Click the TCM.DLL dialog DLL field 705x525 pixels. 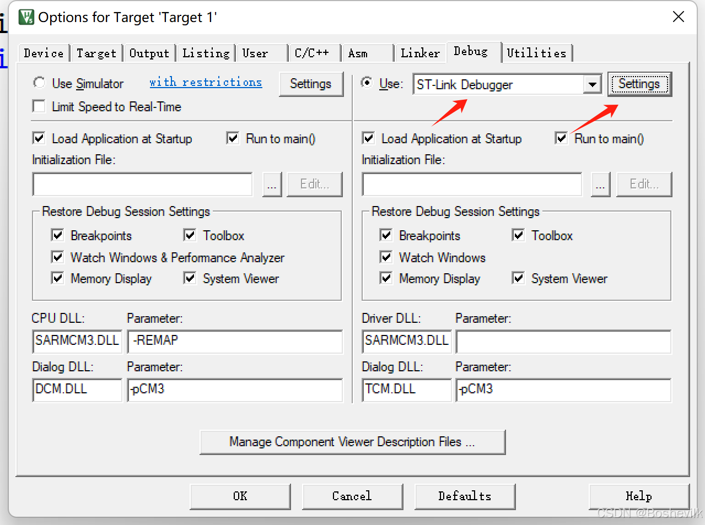tap(407, 390)
